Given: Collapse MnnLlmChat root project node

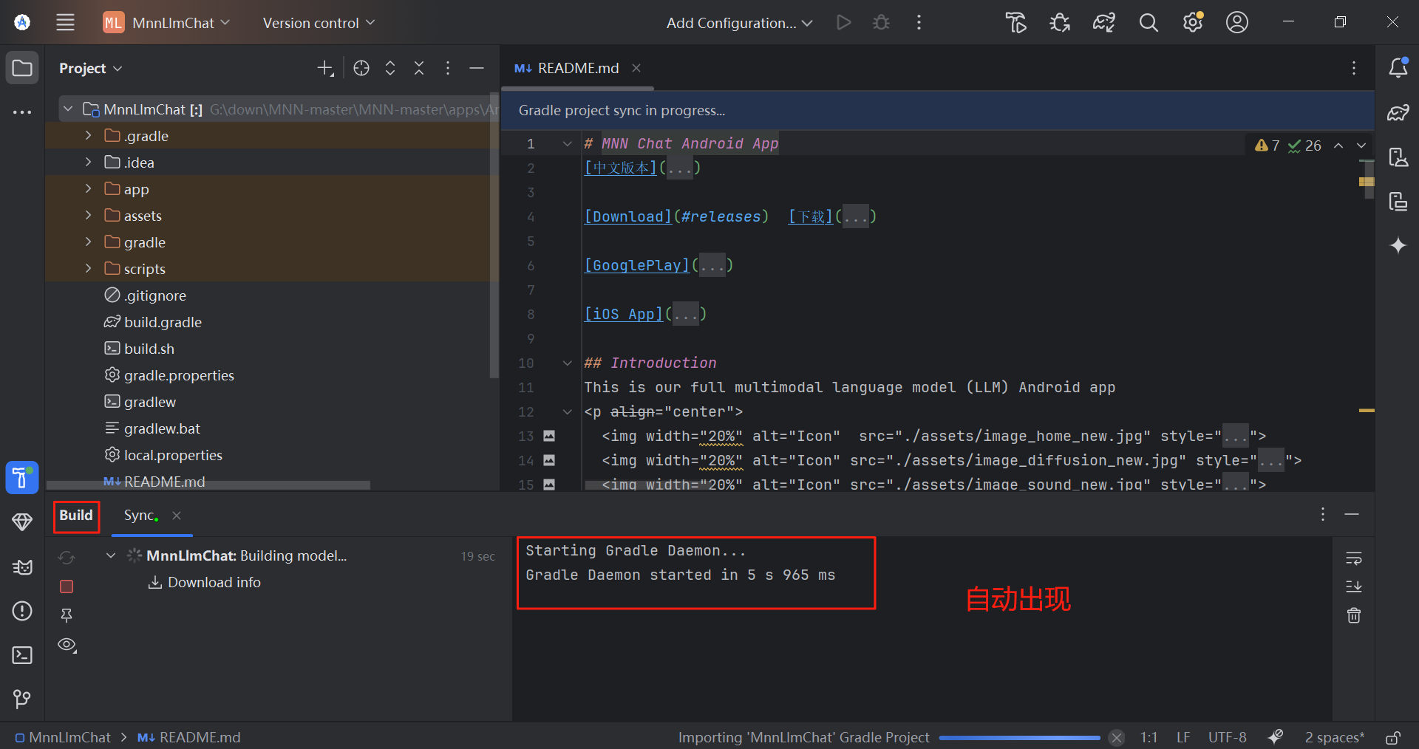Looking at the screenshot, I should pyautogui.click(x=68, y=109).
